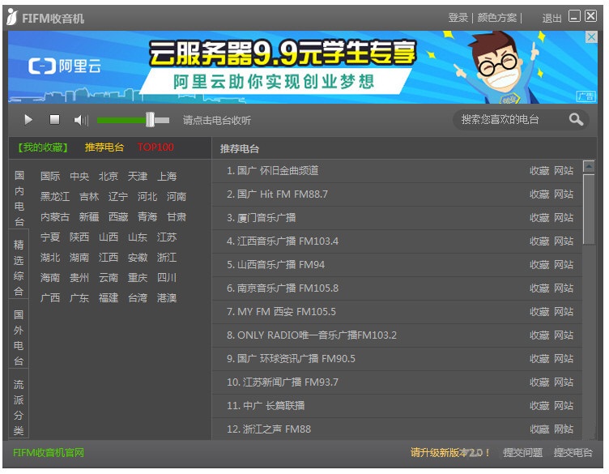Play 山西音乐广播 FM94 station

276,265
